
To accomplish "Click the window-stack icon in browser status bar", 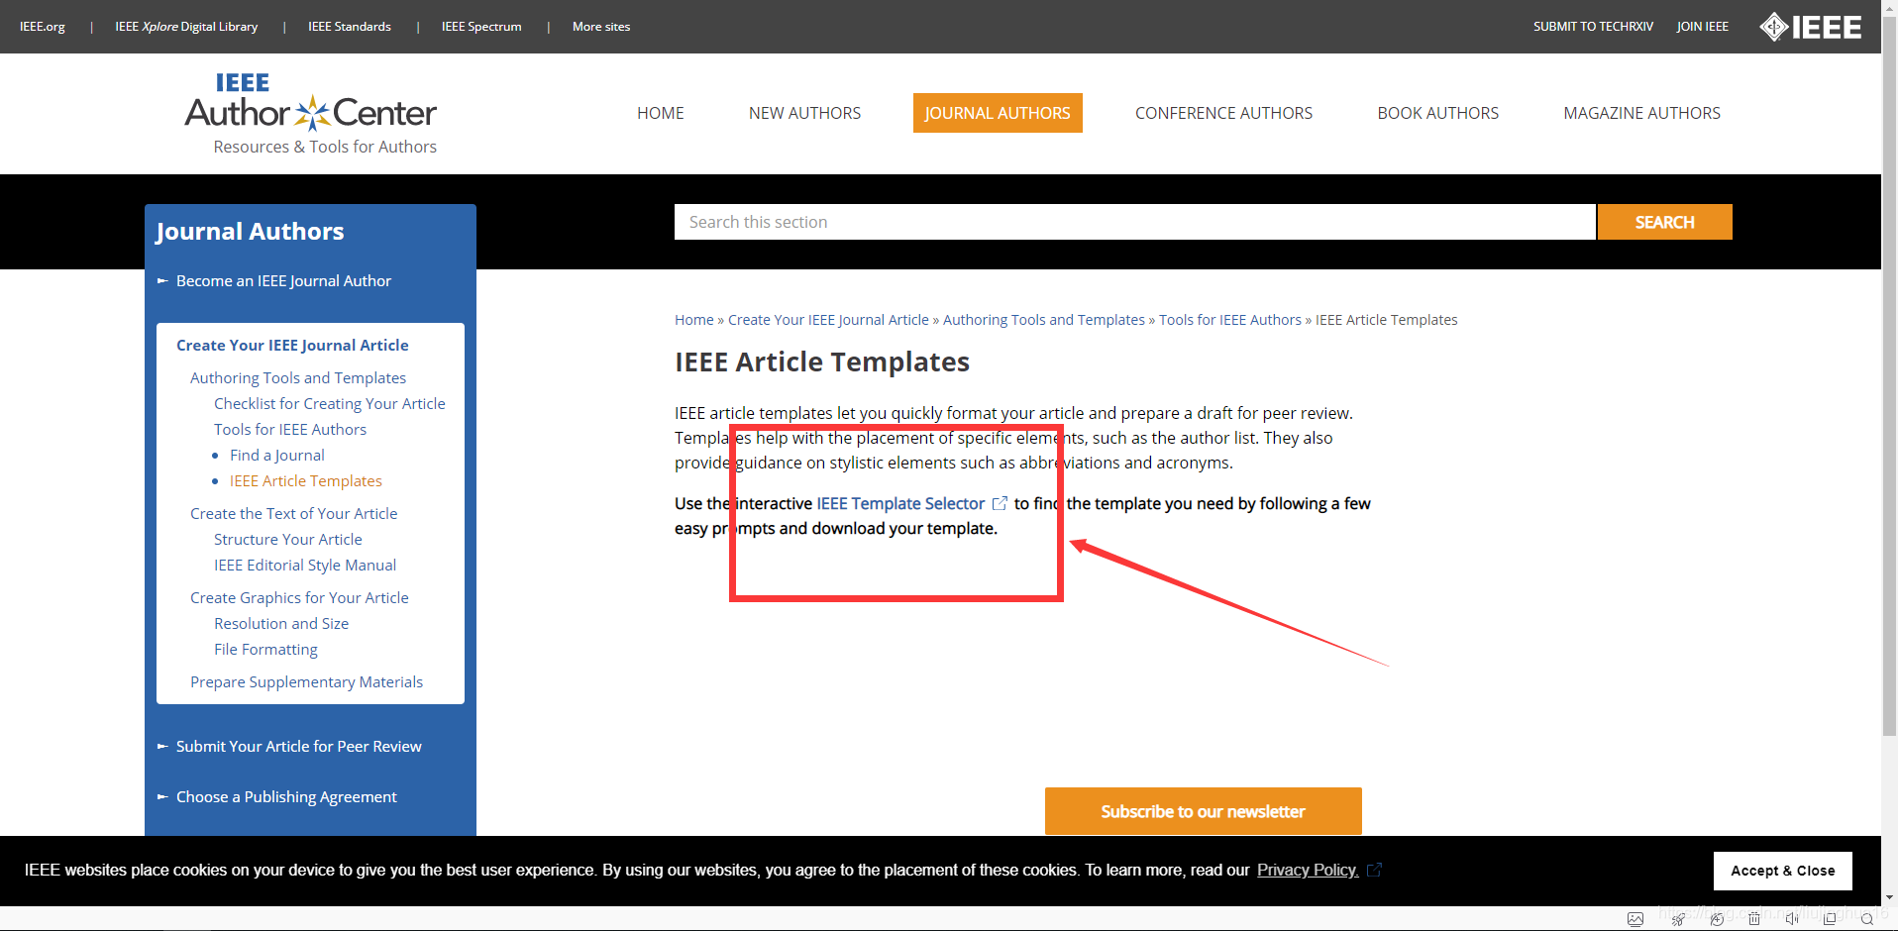I will tap(1830, 919).
